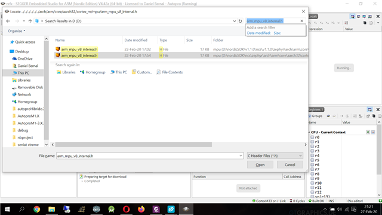The width and height of the screenshot is (382, 215).
Task: Open Google Chrome from the taskbar
Action: point(36,209)
